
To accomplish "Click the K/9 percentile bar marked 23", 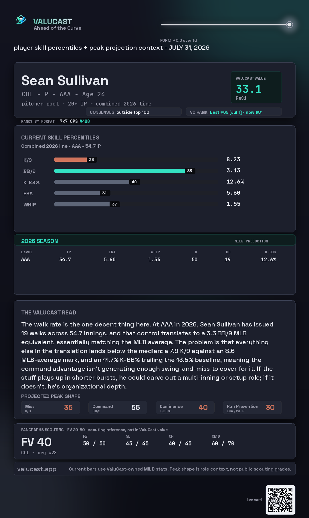I will pos(76,160).
